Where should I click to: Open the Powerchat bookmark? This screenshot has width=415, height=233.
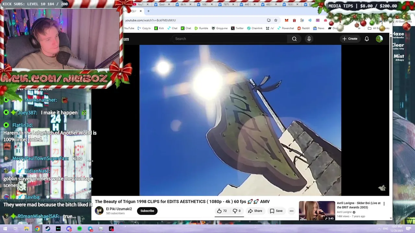(285, 28)
